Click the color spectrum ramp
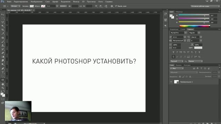 point(195,26)
